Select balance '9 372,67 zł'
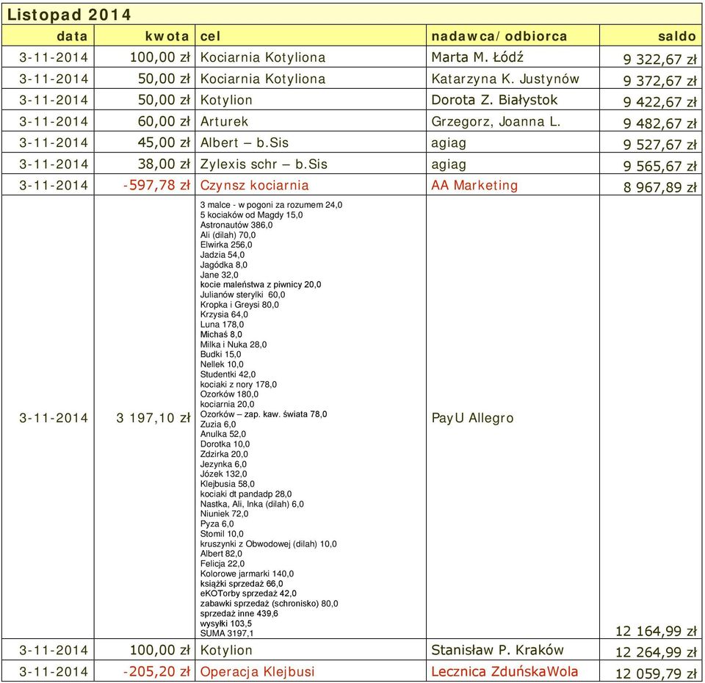 (x=659, y=81)
